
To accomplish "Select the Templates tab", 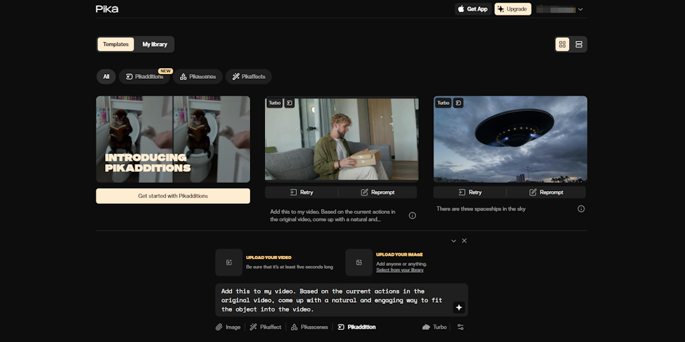I will coord(116,44).
